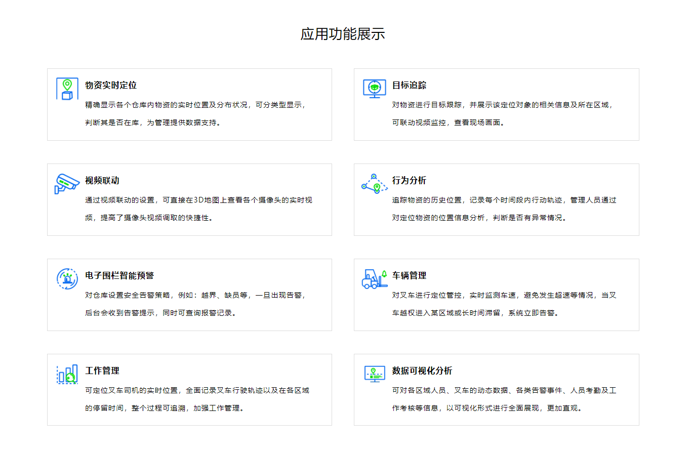Select the 工作管理 bar chart icon

67,374
